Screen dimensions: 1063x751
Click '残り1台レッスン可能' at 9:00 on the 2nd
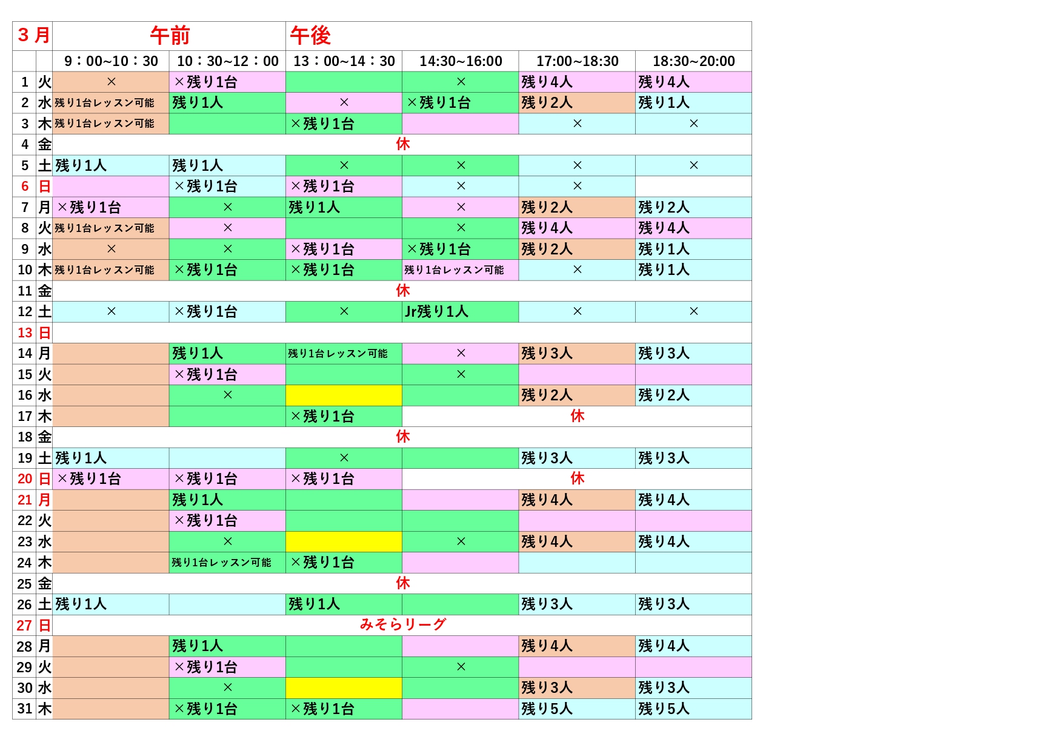pyautogui.click(x=104, y=103)
